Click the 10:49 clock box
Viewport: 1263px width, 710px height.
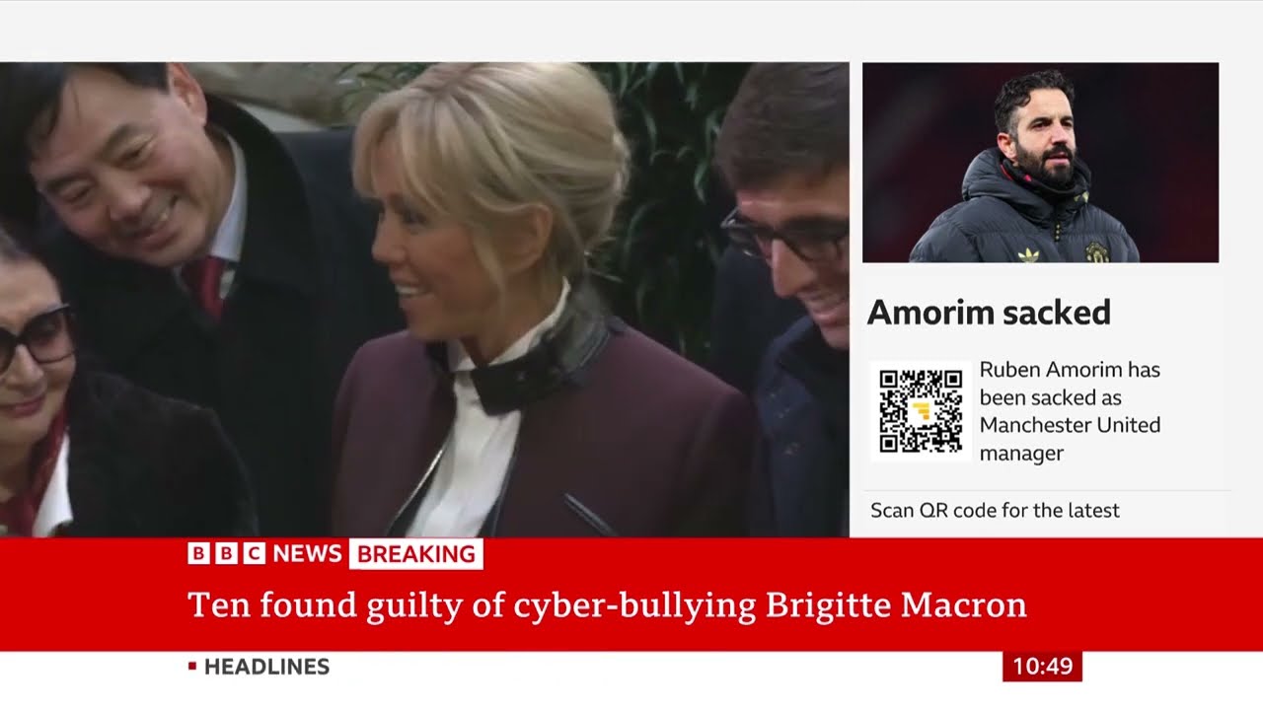pos(1042,667)
